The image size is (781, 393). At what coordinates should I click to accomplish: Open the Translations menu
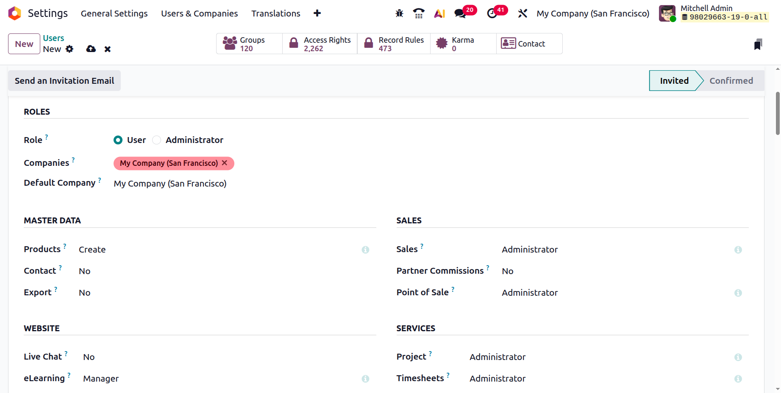click(276, 14)
